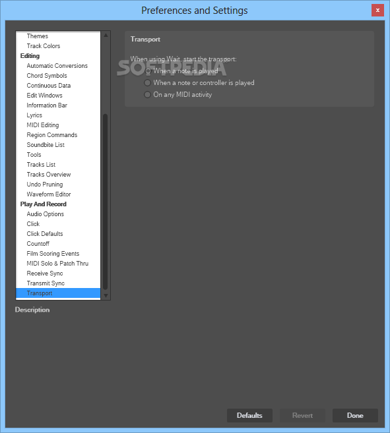Click the list scrollbar down arrow
The width and height of the screenshot is (390, 433).
(x=106, y=296)
